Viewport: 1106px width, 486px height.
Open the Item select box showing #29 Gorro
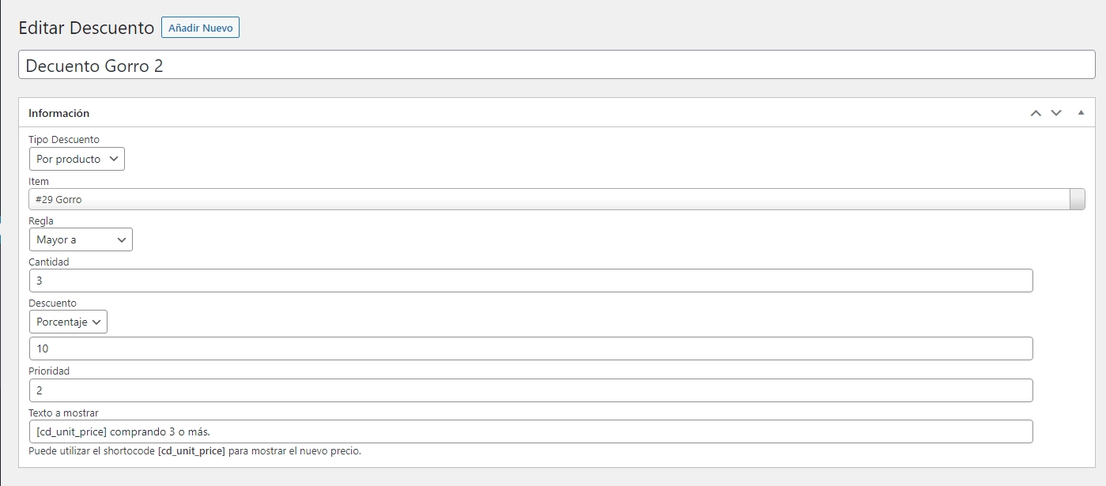click(545, 199)
